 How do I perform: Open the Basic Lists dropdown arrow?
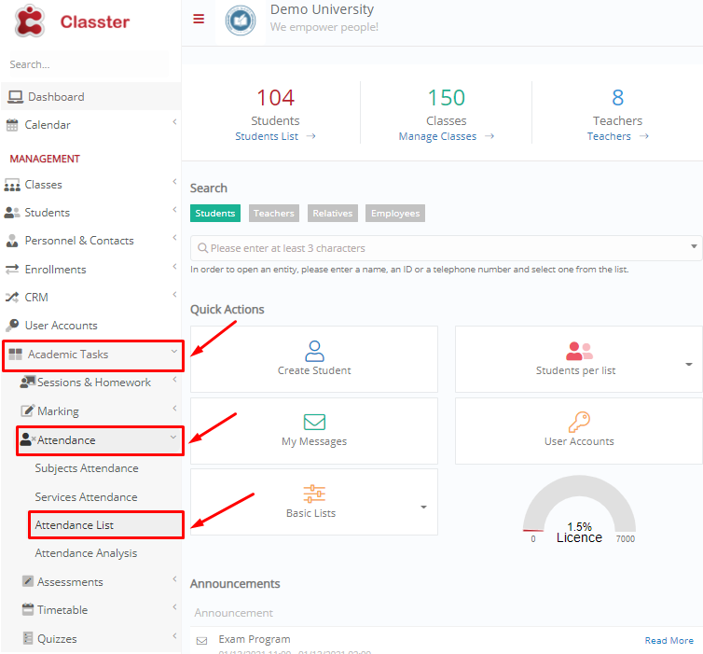(423, 507)
